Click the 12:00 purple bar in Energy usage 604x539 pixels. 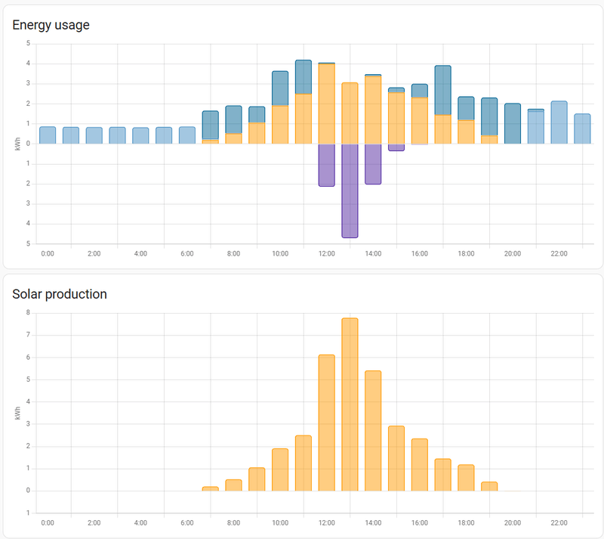[x=326, y=165]
